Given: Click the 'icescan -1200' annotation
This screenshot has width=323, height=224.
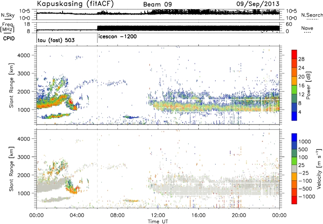Looking at the screenshot, I should 117,37.
